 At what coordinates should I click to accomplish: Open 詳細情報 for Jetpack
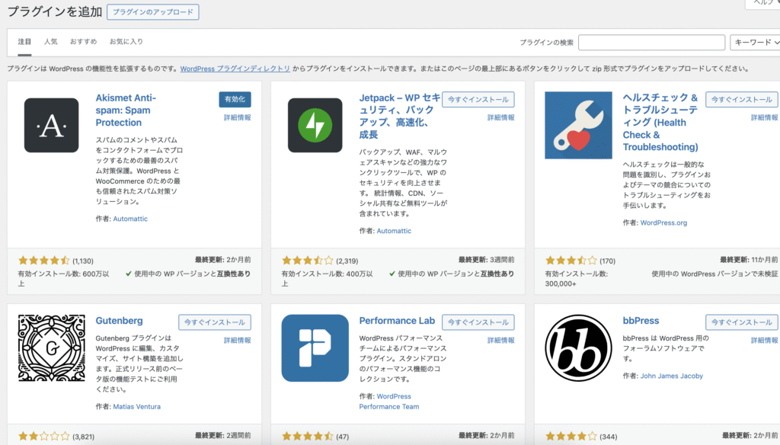[501, 117]
